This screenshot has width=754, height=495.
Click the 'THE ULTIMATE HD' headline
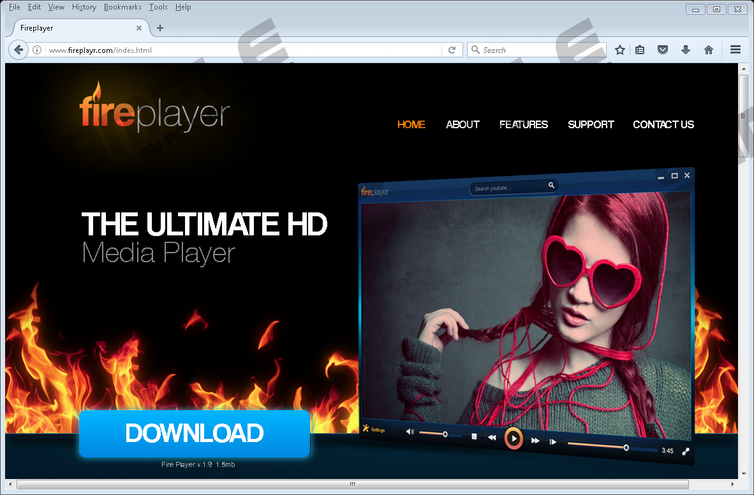click(x=204, y=224)
